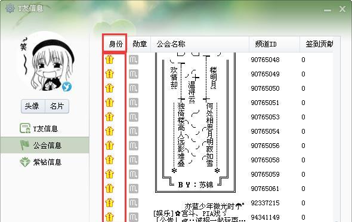Click the identity shirt icon in row 90765061
The height and width of the screenshot is (222, 352).
[x=109, y=189]
